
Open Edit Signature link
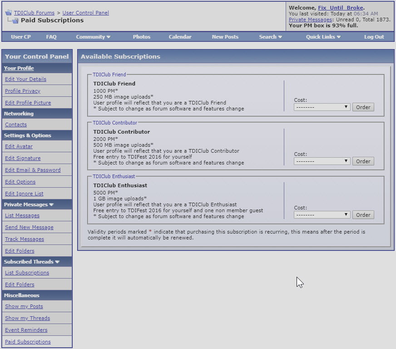click(x=23, y=158)
